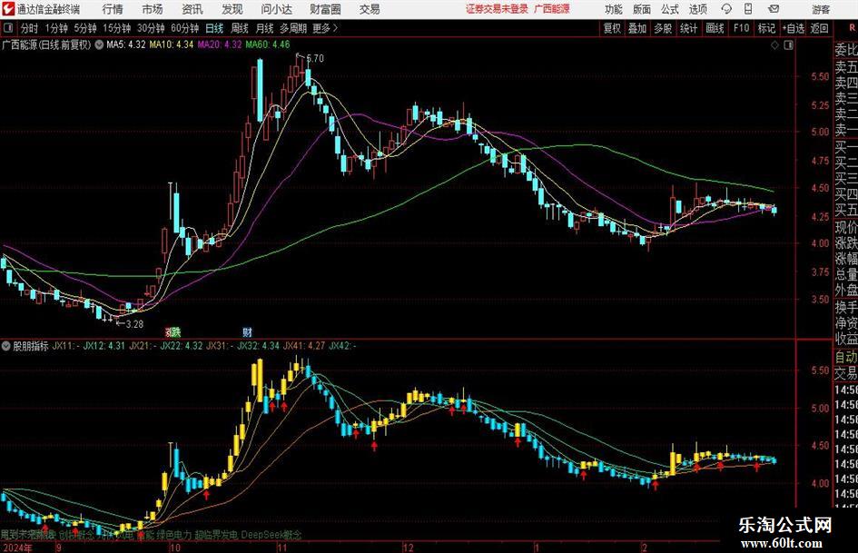Switch to the 周线 weekly tab
Image resolution: width=858 pixels, height=553 pixels.
240,28
